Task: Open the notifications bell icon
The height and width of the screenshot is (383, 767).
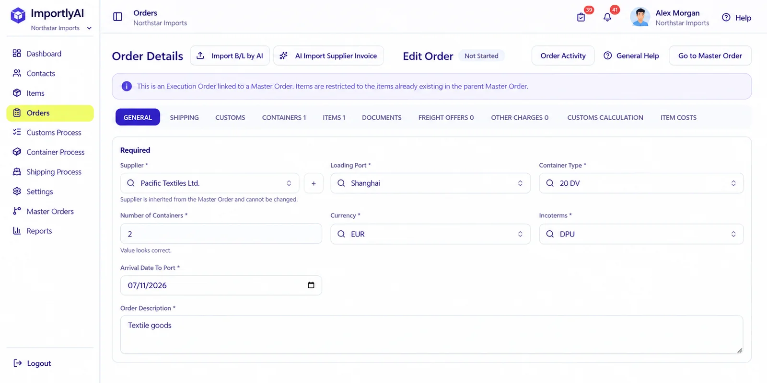Action: coord(607,17)
